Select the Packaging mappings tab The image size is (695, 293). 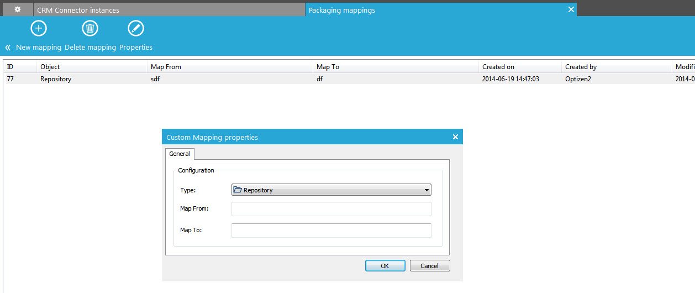click(x=341, y=10)
